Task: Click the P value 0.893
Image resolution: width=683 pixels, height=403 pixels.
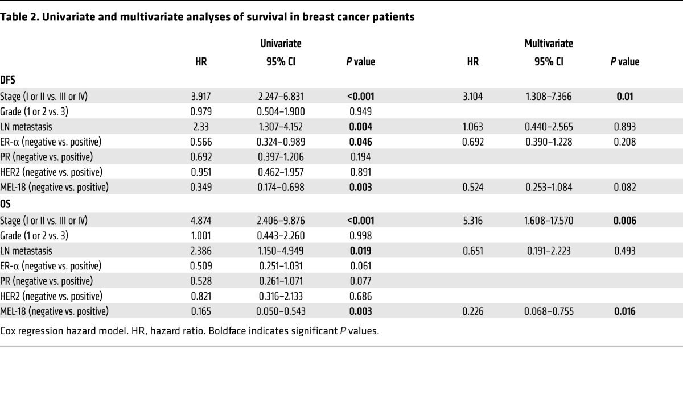Action: coord(624,127)
